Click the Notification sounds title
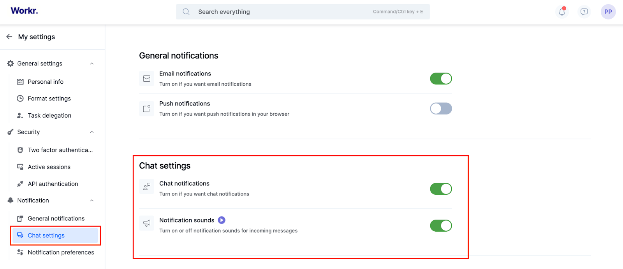This screenshot has height=269, width=623. (187, 220)
